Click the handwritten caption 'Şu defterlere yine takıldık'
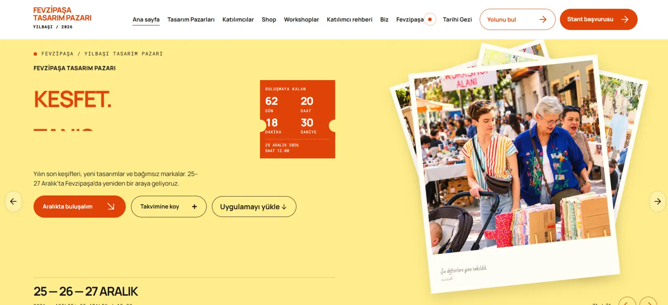668x305 pixels. (463, 270)
